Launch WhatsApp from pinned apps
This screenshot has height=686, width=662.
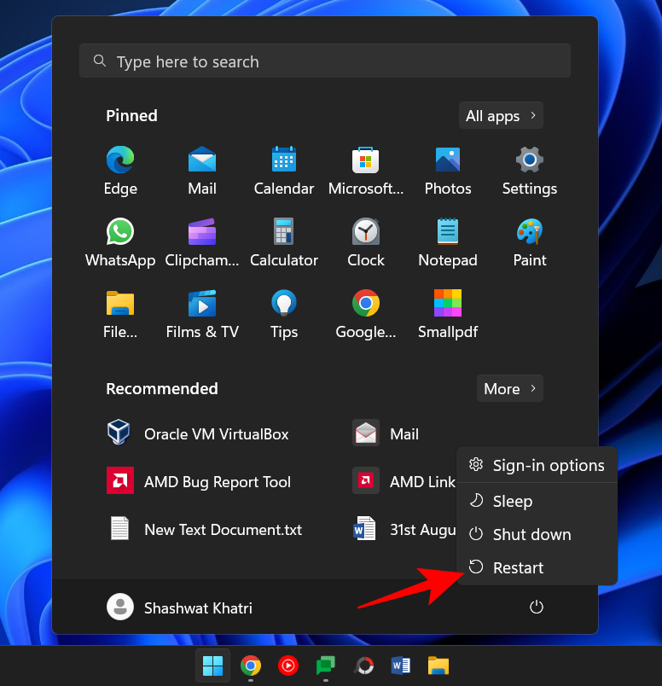pos(120,243)
